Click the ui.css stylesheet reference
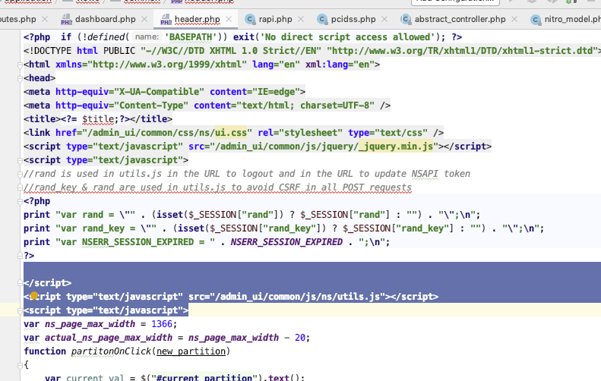Viewport: 601px width, 381px height. [226, 132]
